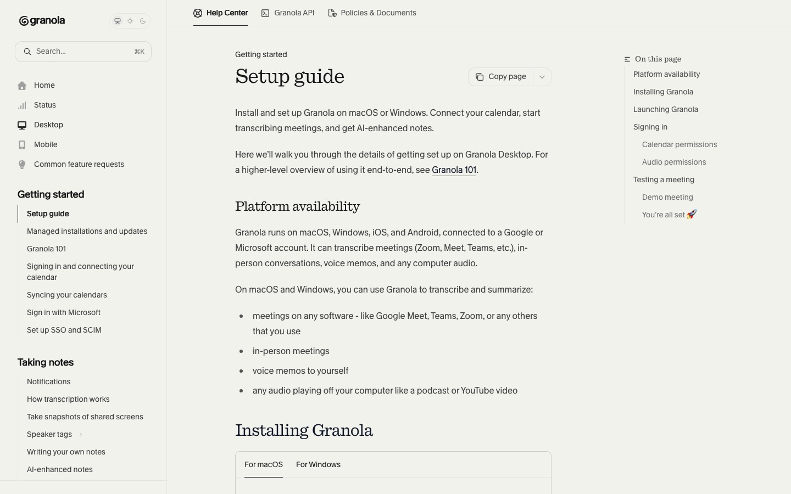Viewport: 791px width, 494px height.
Task: Click the search magnifier icon
Action: click(x=27, y=52)
